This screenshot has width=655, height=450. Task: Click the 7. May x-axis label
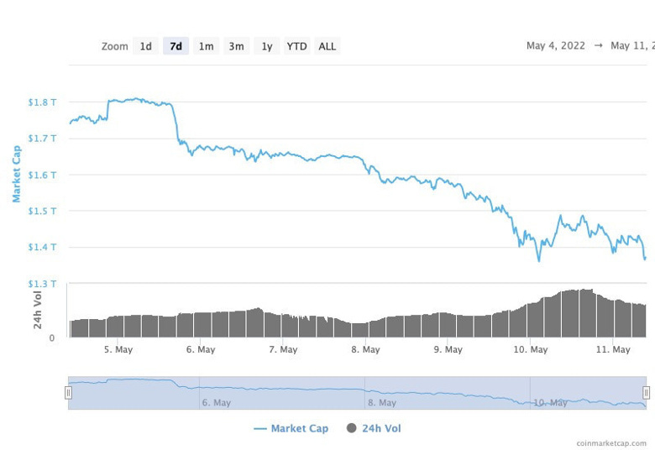point(283,349)
